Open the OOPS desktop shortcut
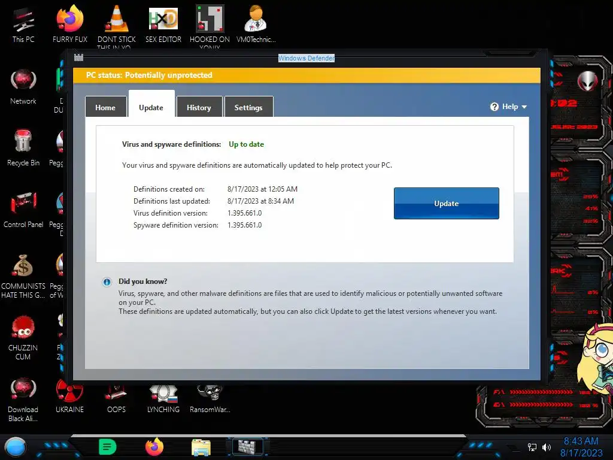This screenshot has height=460, width=613. [x=117, y=399]
